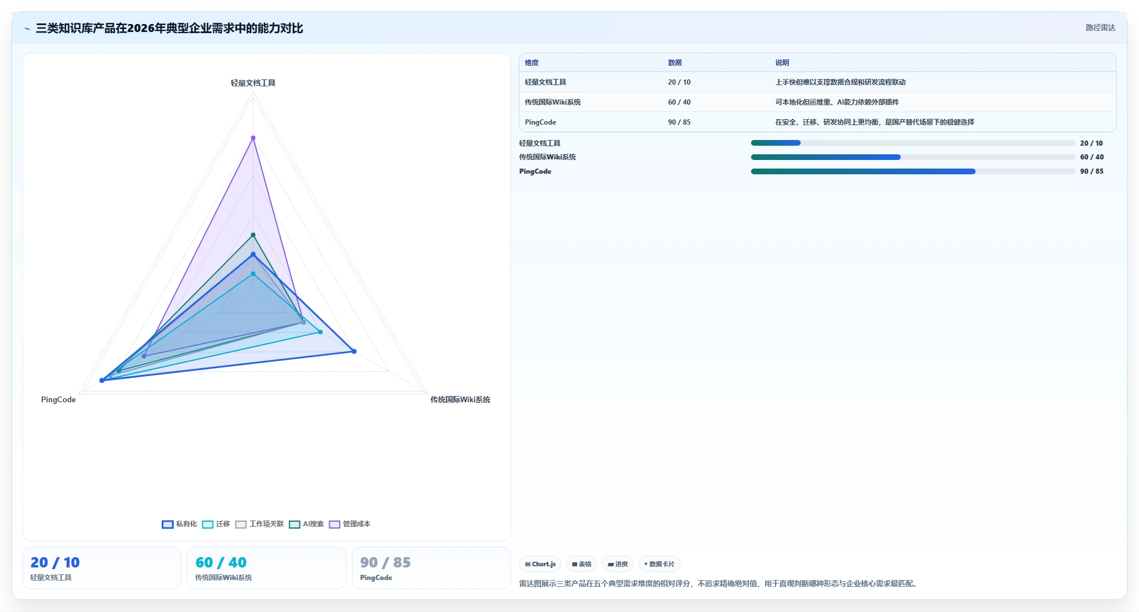Toggle the 迁移 legend swatch
Image resolution: width=1139 pixels, height=612 pixels.
207,524
